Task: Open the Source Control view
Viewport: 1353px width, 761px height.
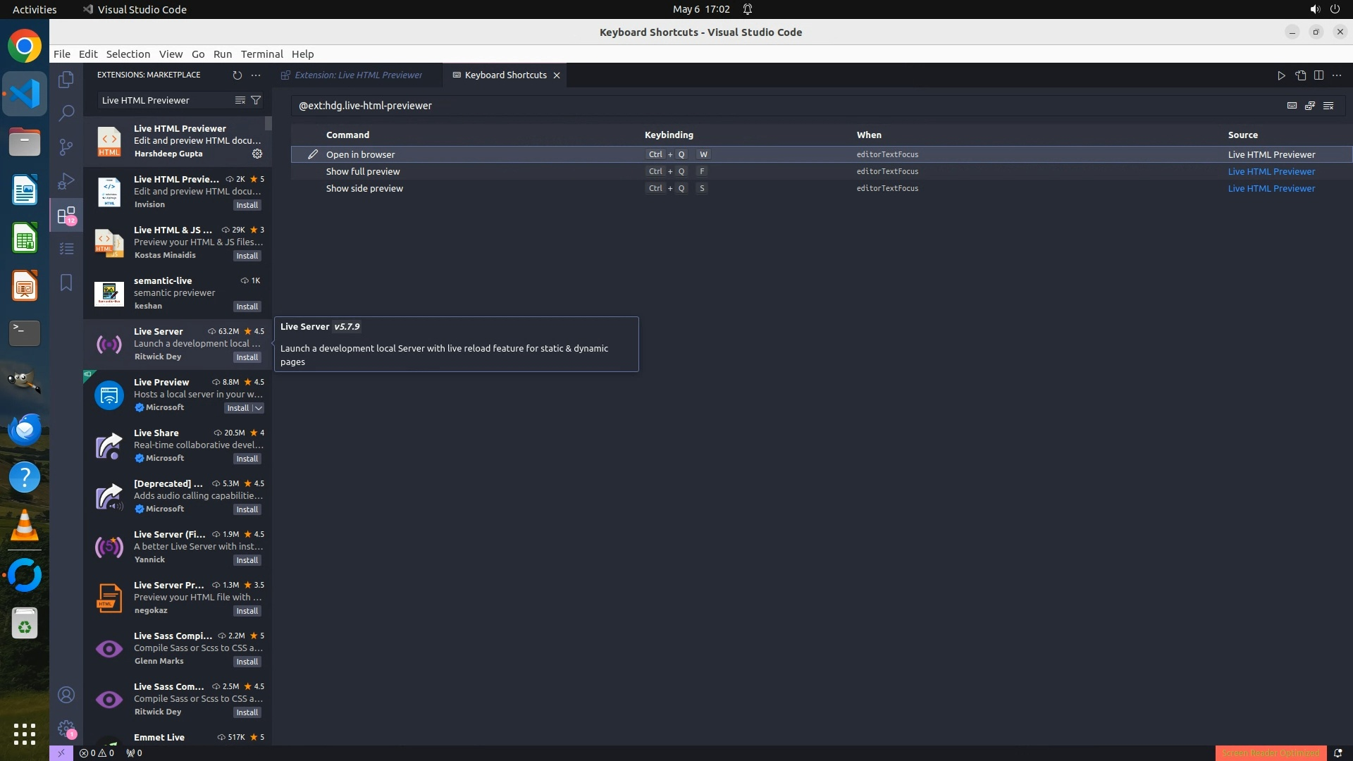Action: point(66,147)
